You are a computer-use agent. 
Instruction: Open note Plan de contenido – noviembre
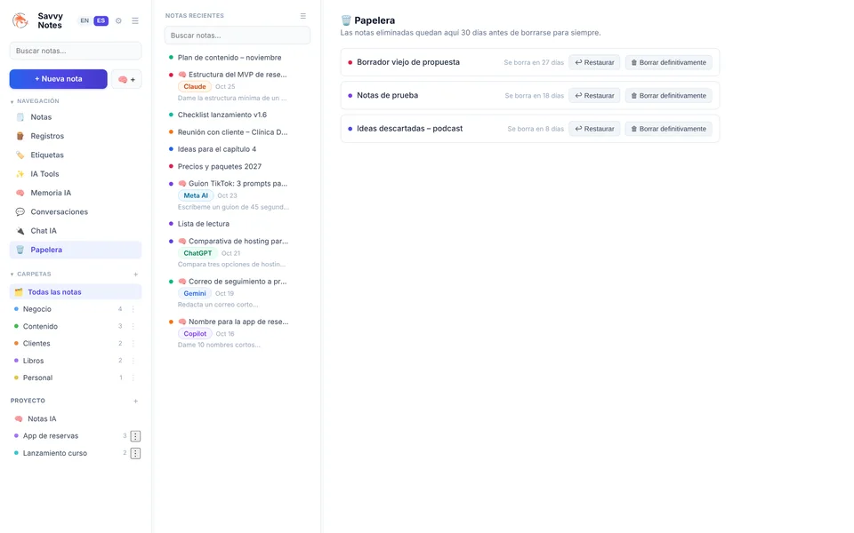(x=230, y=57)
